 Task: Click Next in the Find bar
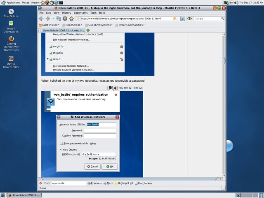[108, 183]
